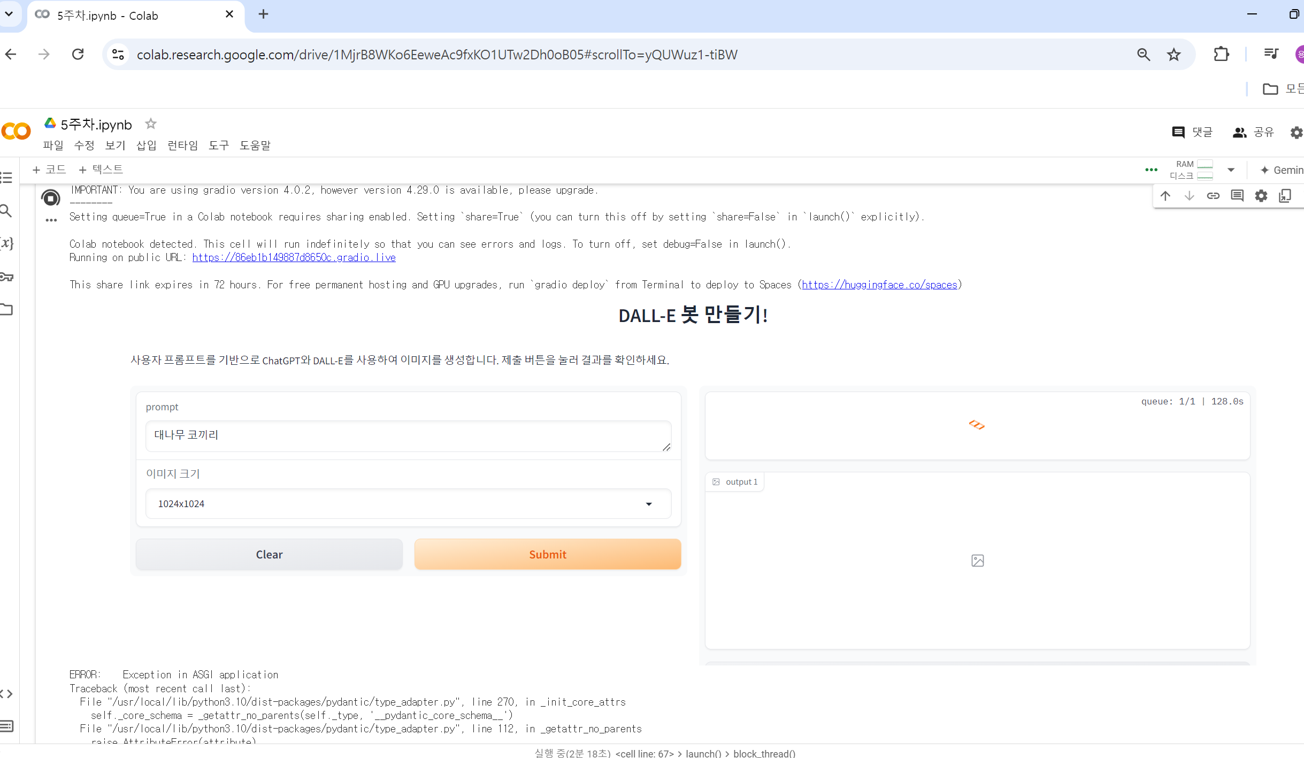Click the Submit button
The height and width of the screenshot is (758, 1304).
pos(548,554)
